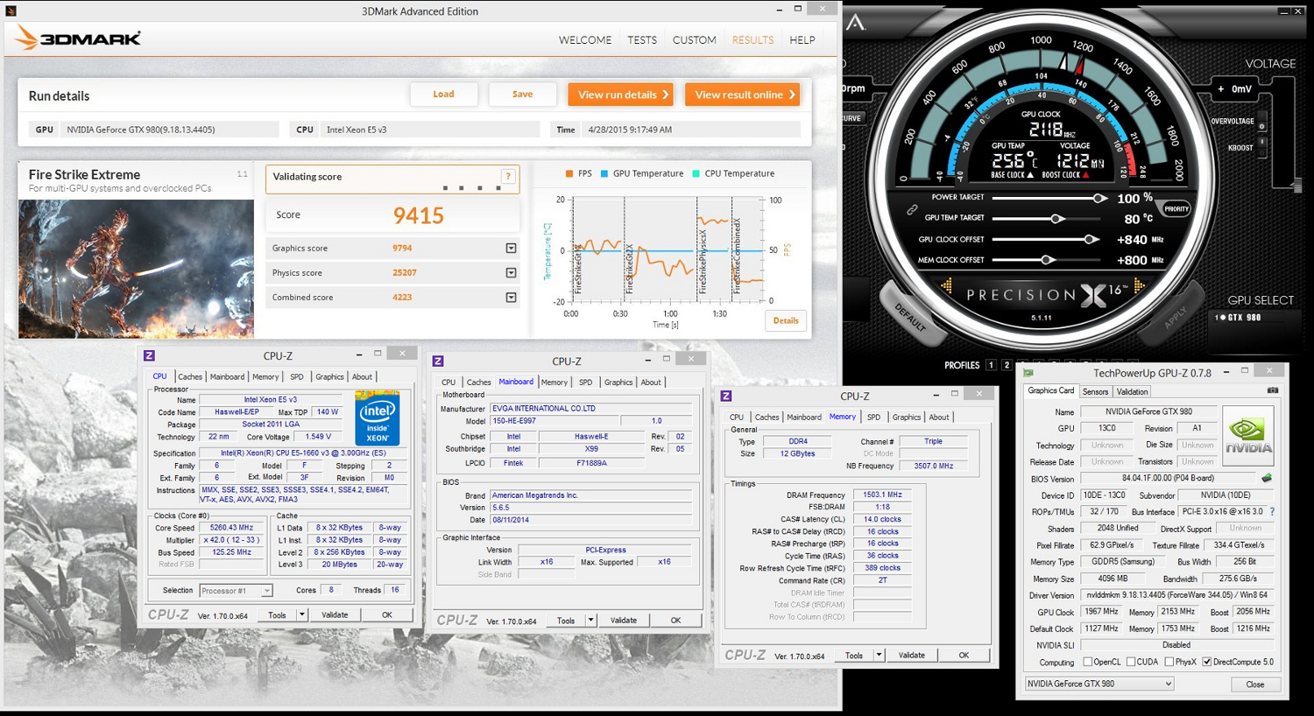Click the CPU Temperature legend marker
Viewport: 1314px width, 716px height.
point(696,174)
